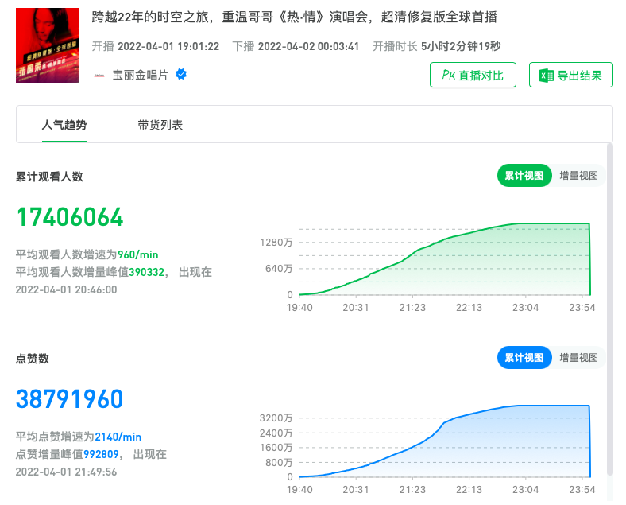Select 增量视图 for 累计观看人数 chart
626x505 pixels.
coord(578,176)
